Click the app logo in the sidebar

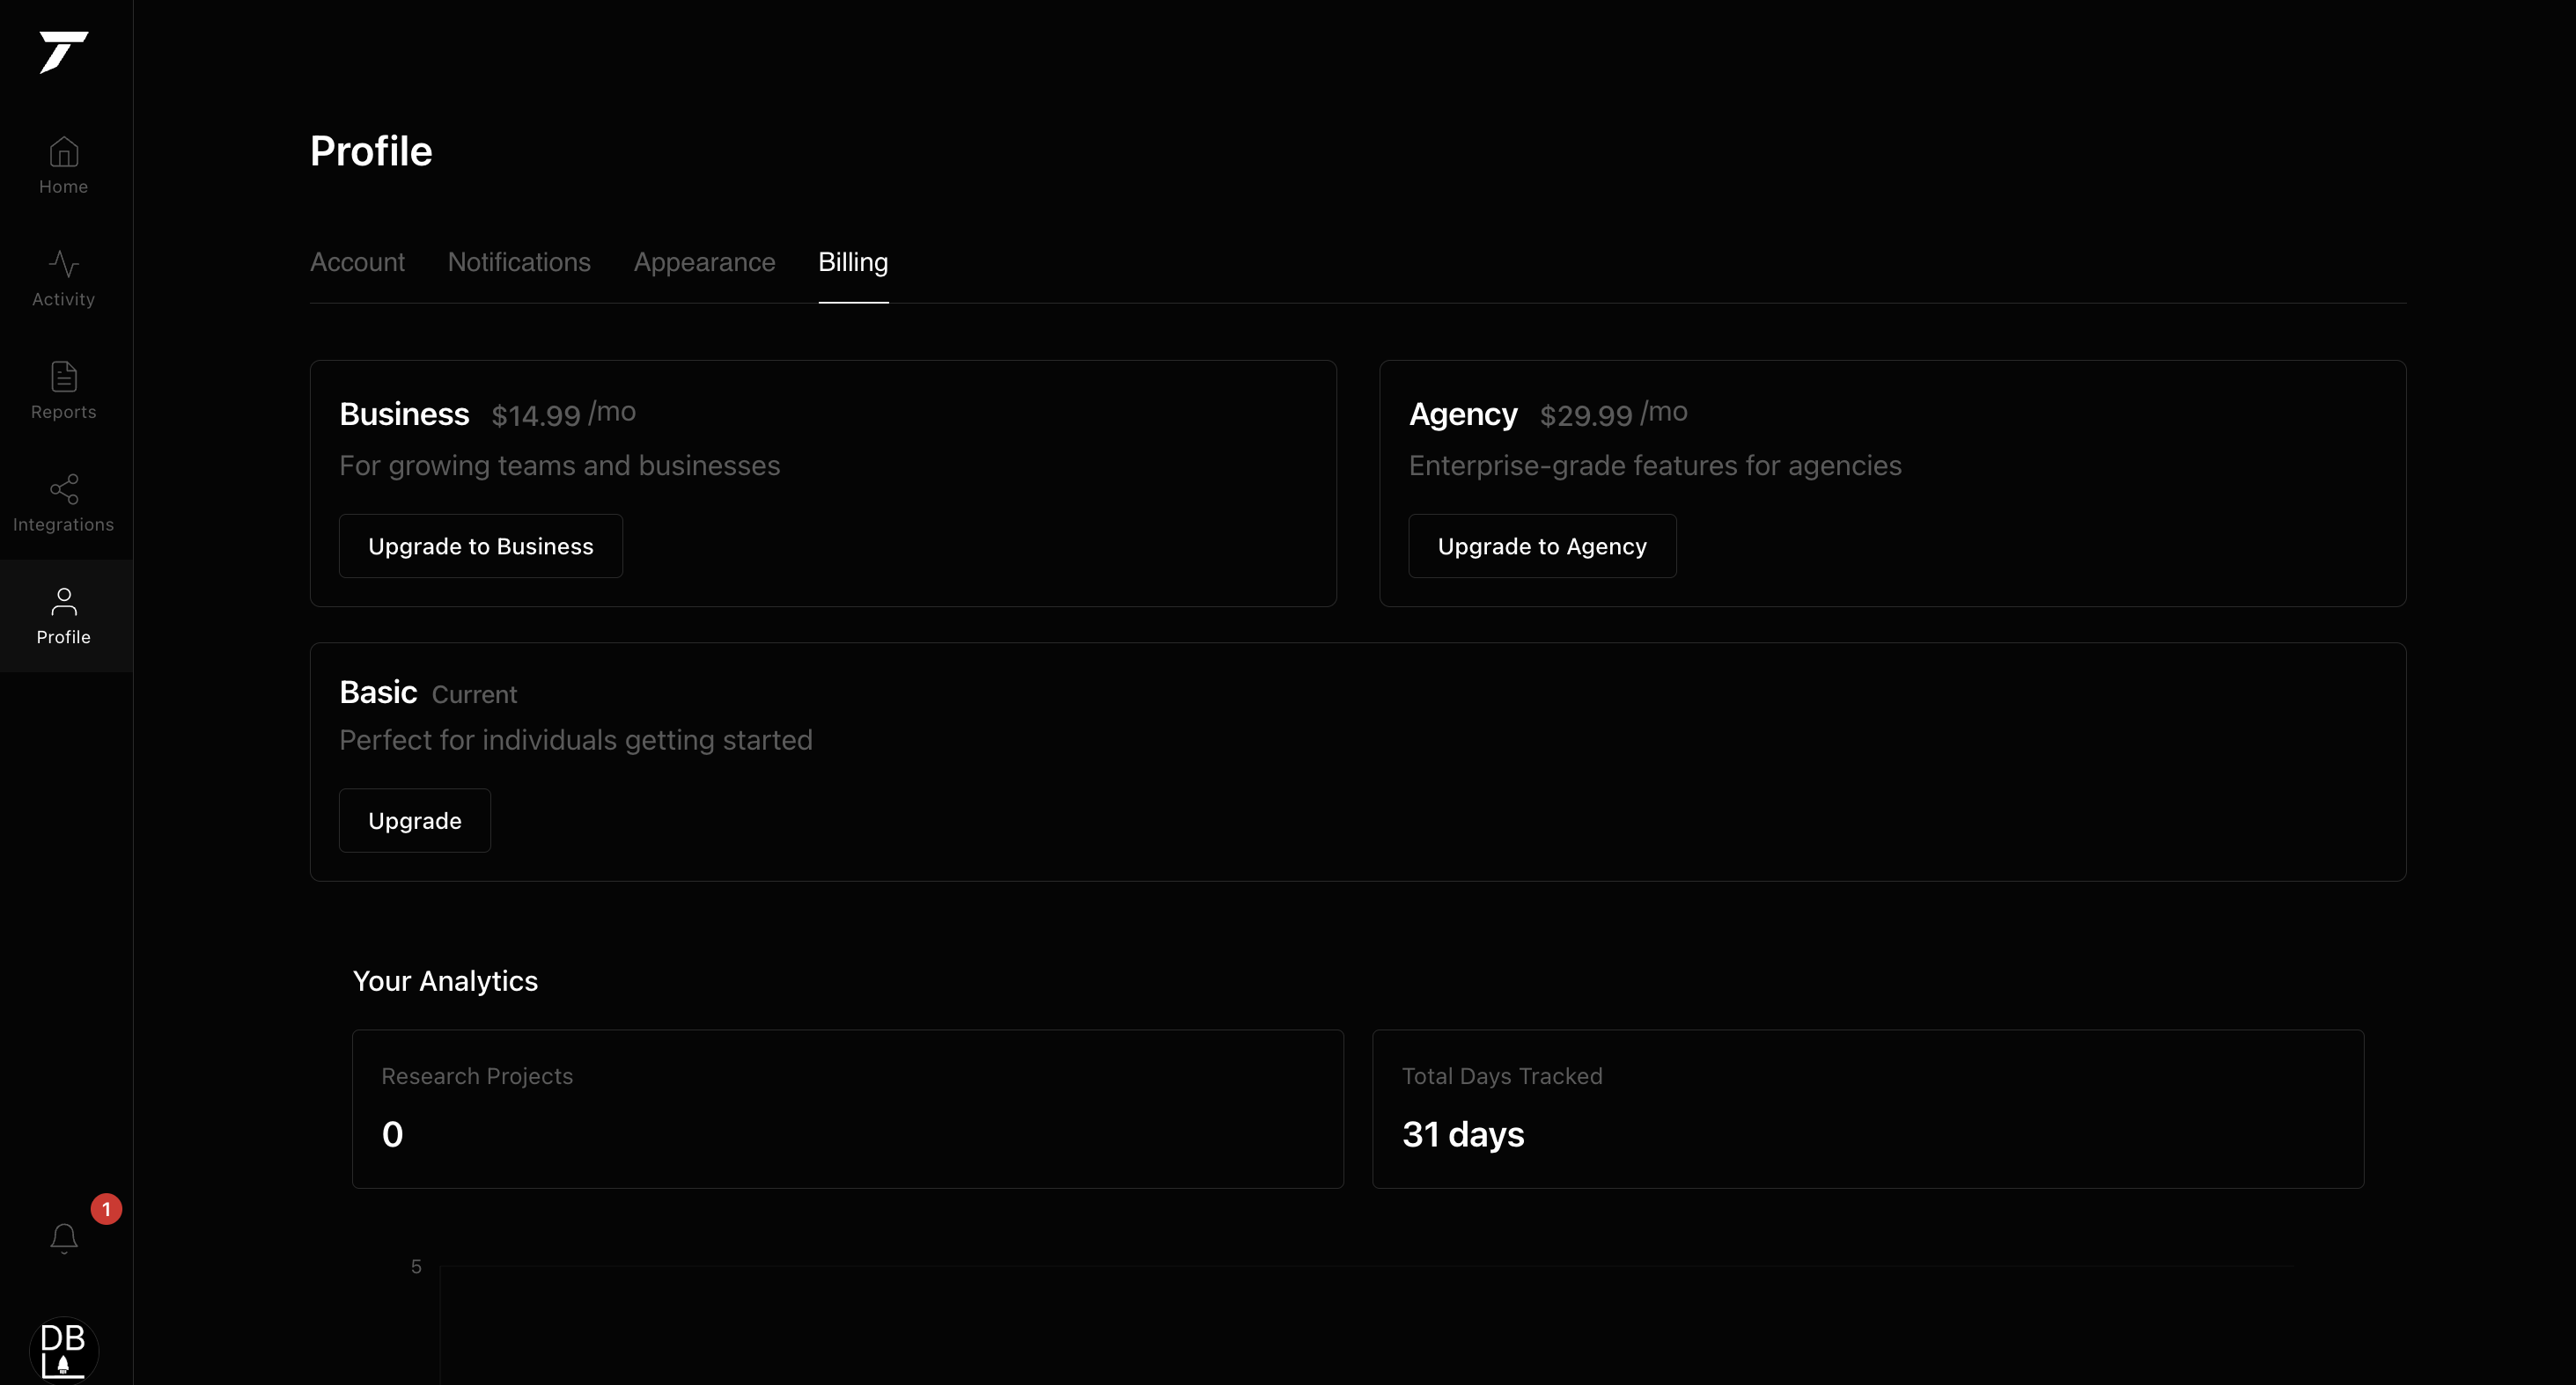pyautogui.click(x=64, y=52)
